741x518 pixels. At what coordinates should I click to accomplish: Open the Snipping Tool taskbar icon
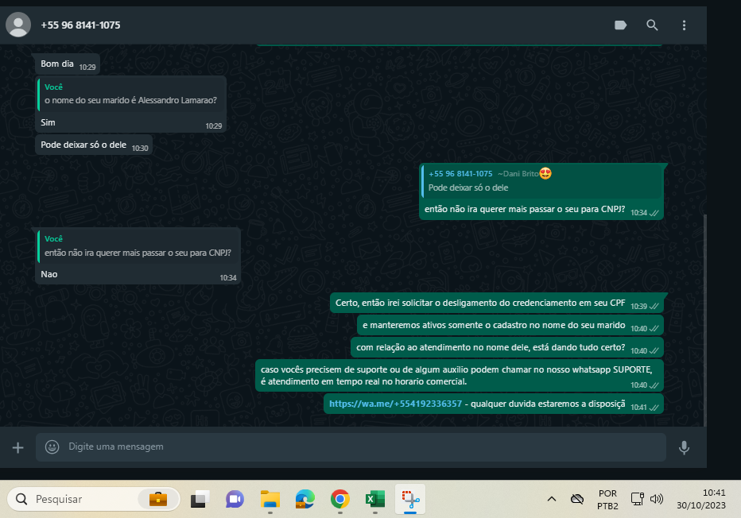tap(410, 499)
